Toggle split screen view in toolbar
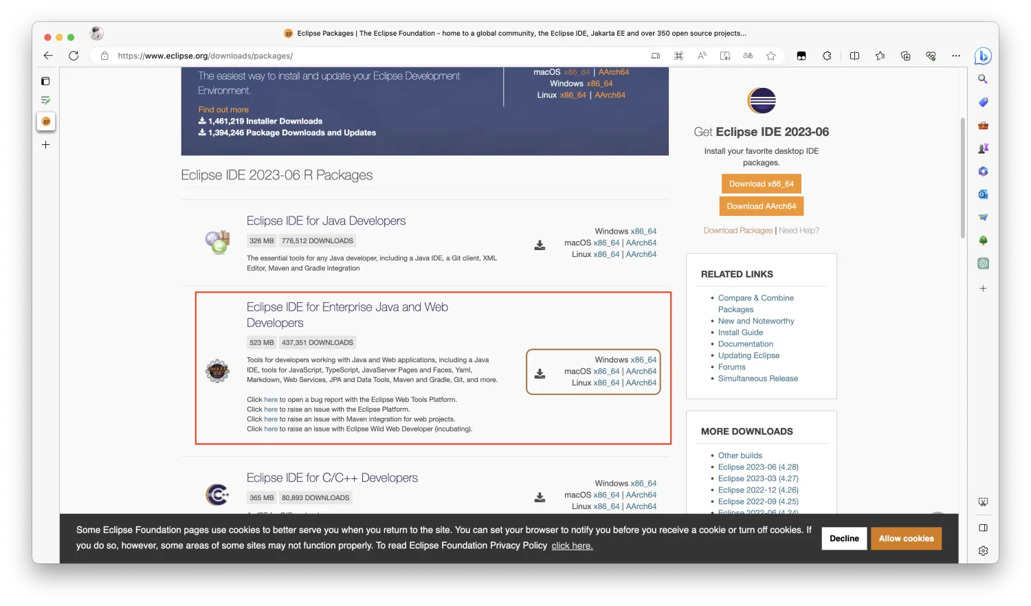Screen dimensions: 1031x606 click(x=854, y=56)
